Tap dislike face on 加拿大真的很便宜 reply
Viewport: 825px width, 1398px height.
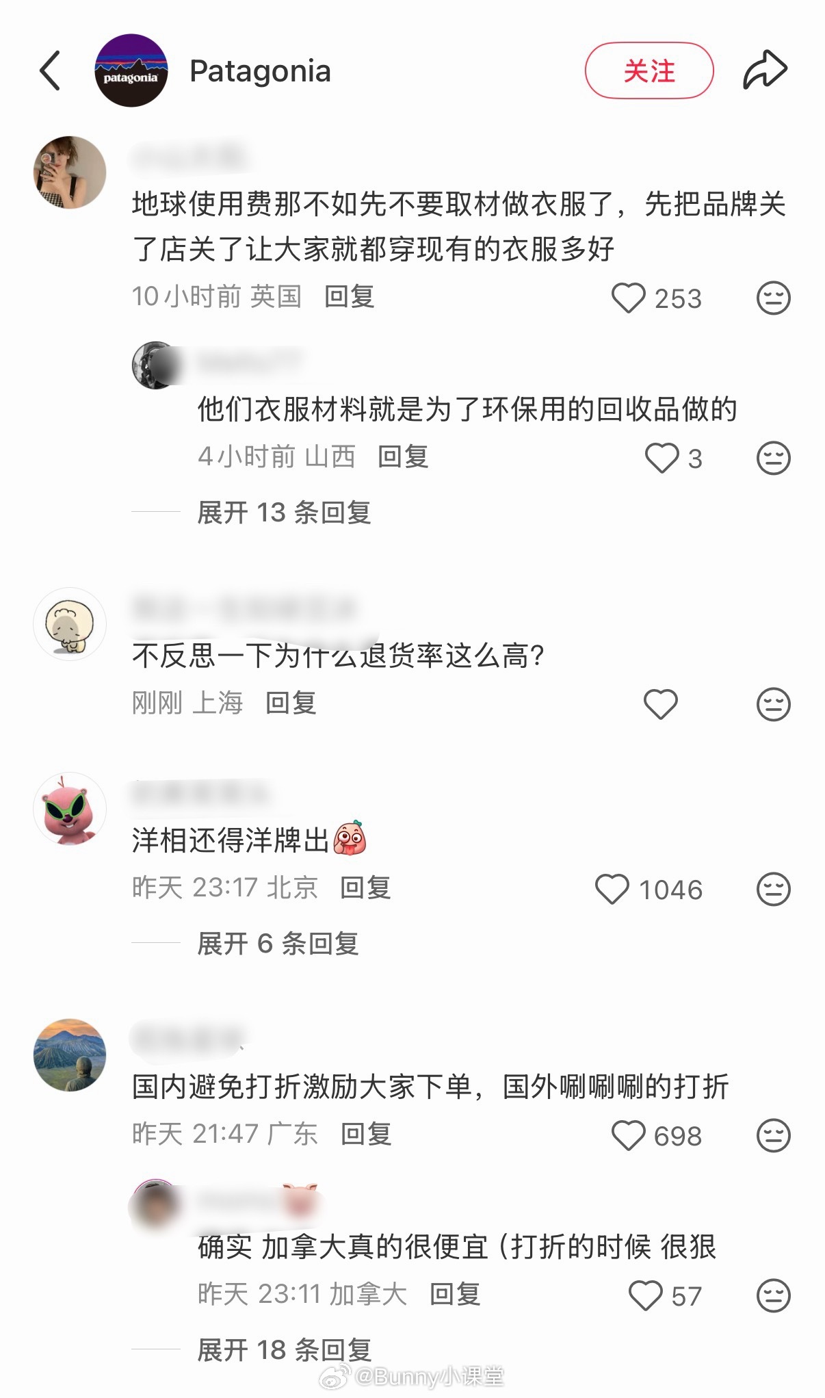pos(773,1295)
